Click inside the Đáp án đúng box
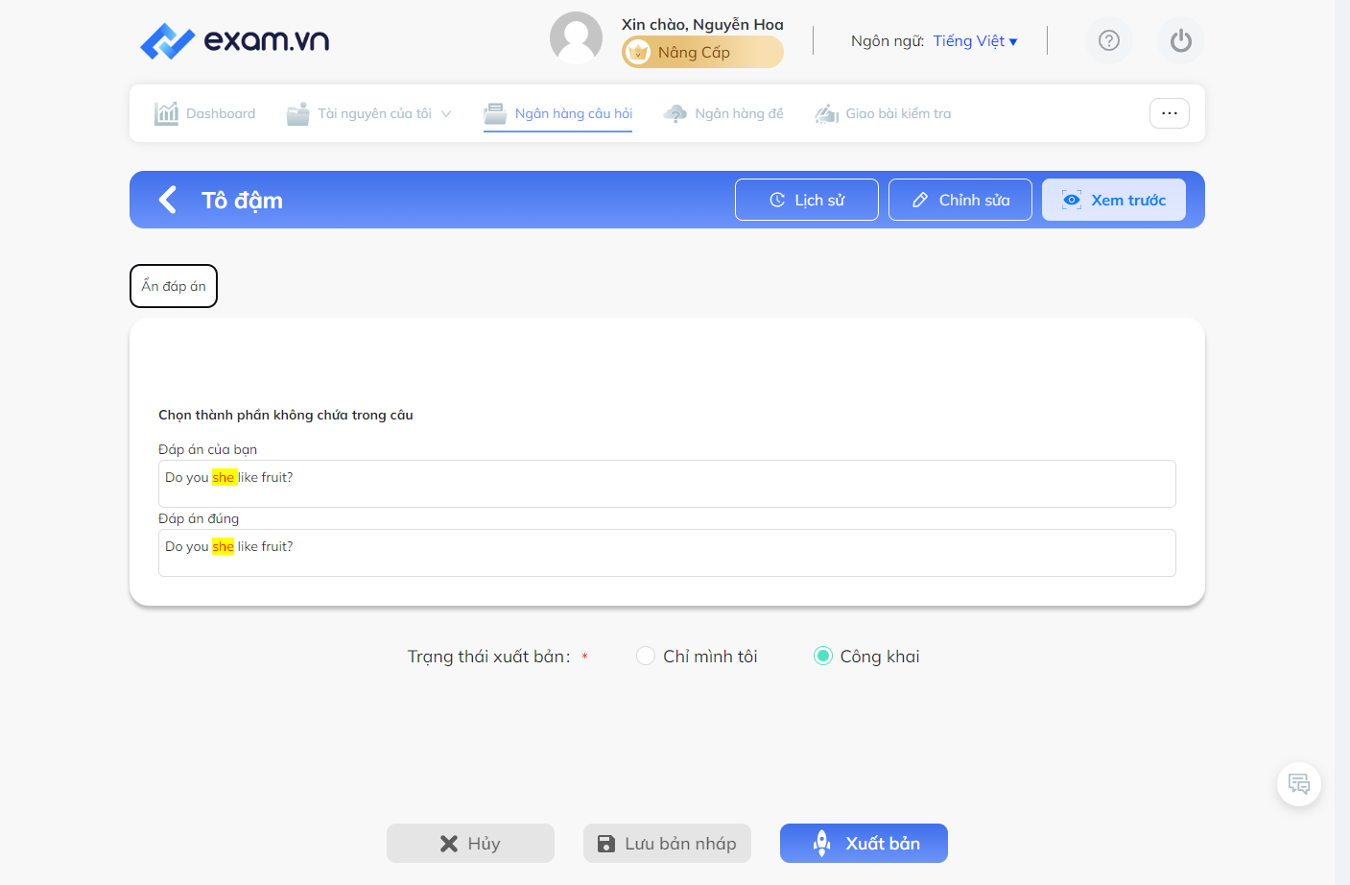1350x885 pixels. point(667,553)
